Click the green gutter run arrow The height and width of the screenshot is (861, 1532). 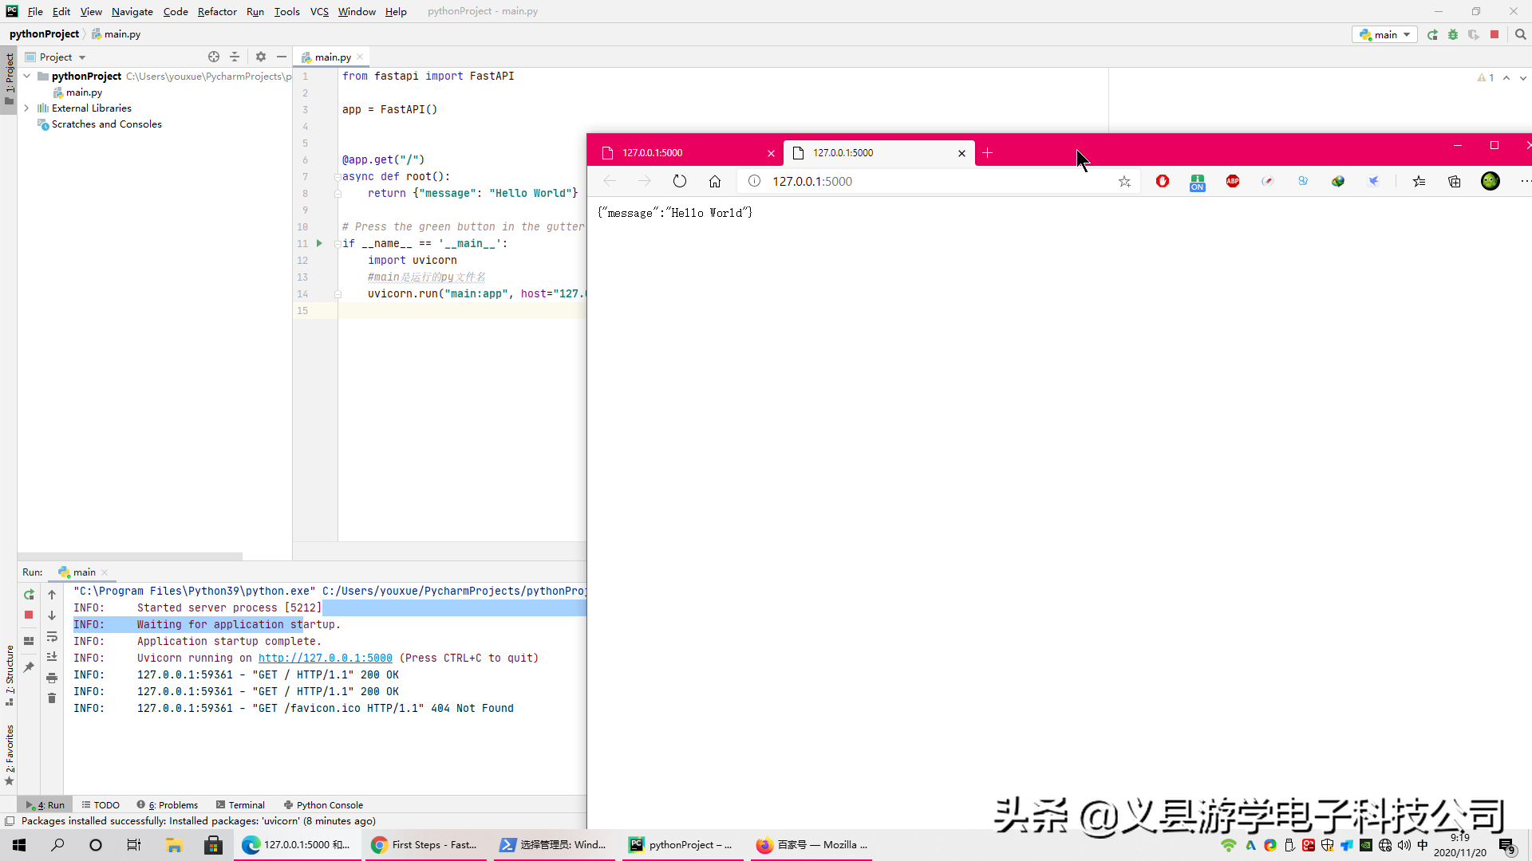click(x=319, y=243)
